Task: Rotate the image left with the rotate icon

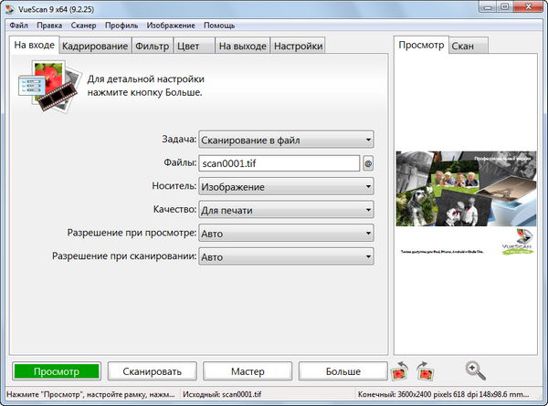Action: (x=399, y=371)
